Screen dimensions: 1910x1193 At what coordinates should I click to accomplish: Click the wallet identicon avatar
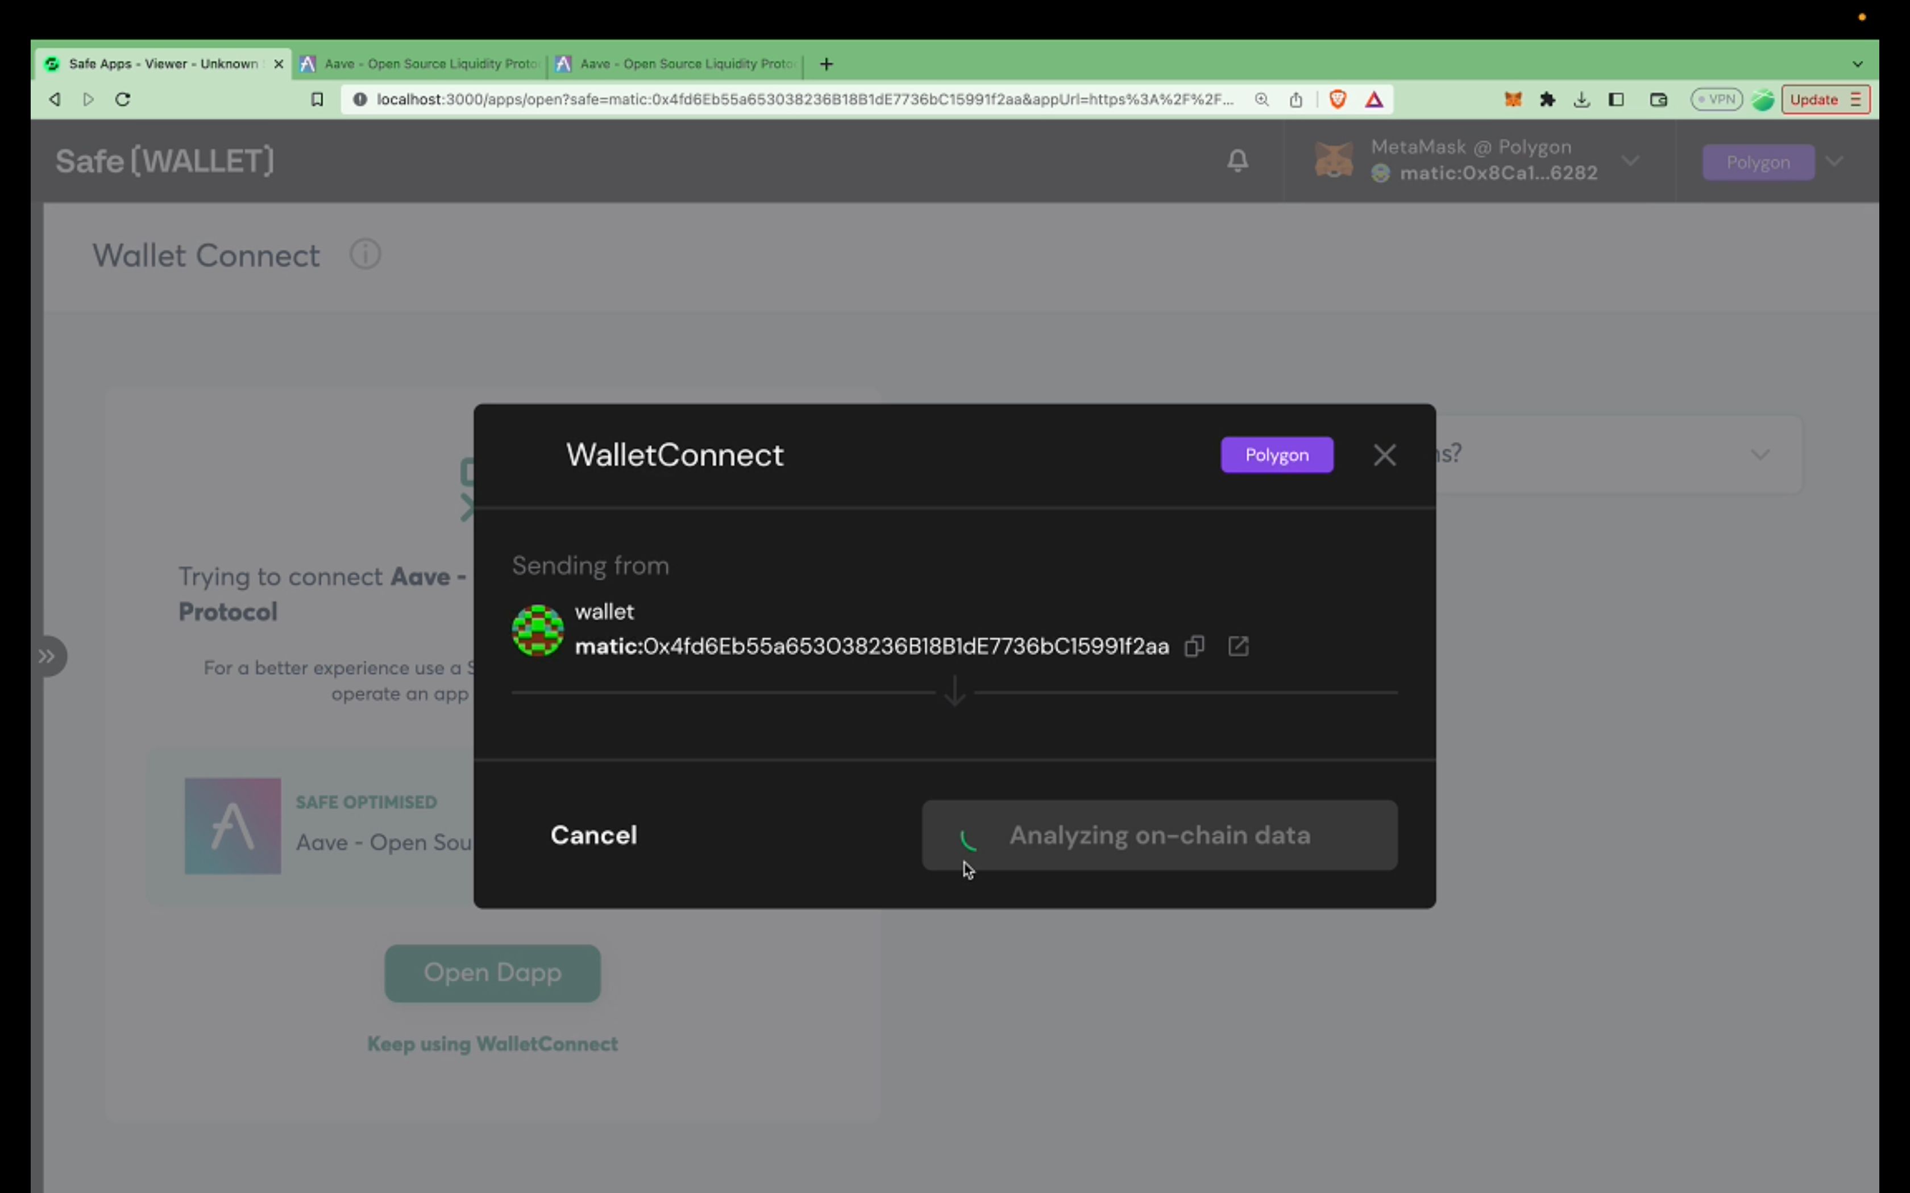pos(538,629)
